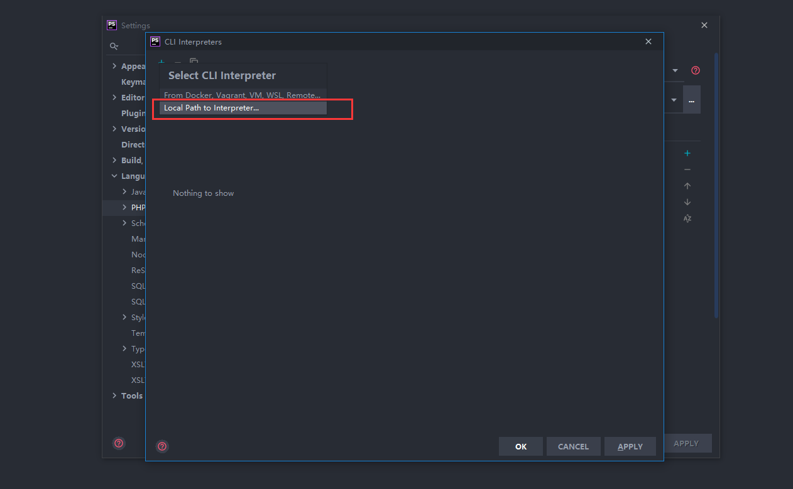793x489 pixels.
Task: Expand the Typ... subnode chevron
Action: click(x=124, y=348)
